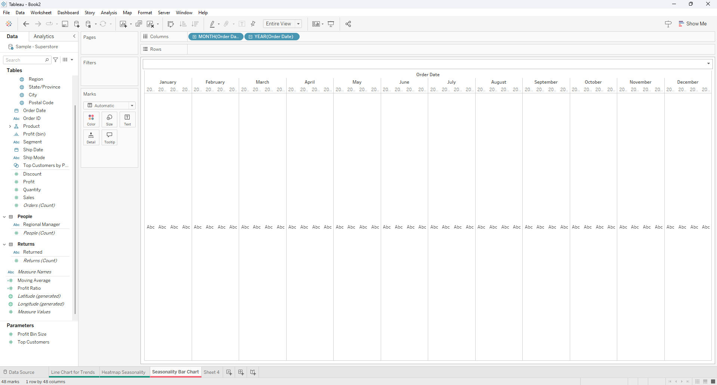Redo the last undone action
The width and height of the screenshot is (717, 385).
(38, 24)
